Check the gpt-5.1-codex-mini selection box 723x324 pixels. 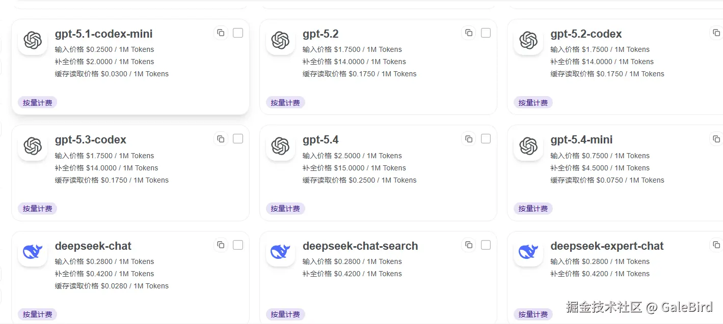point(238,33)
